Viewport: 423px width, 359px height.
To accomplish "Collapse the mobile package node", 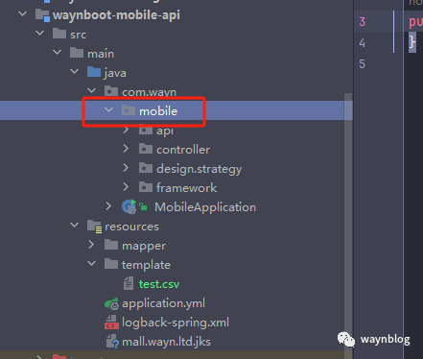I will point(108,110).
